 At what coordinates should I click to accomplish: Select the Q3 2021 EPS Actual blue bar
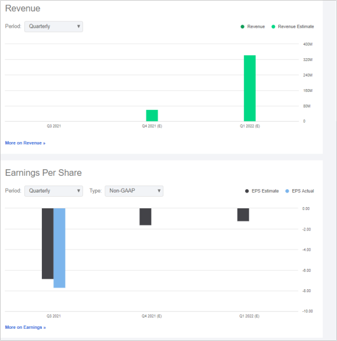tap(59, 248)
